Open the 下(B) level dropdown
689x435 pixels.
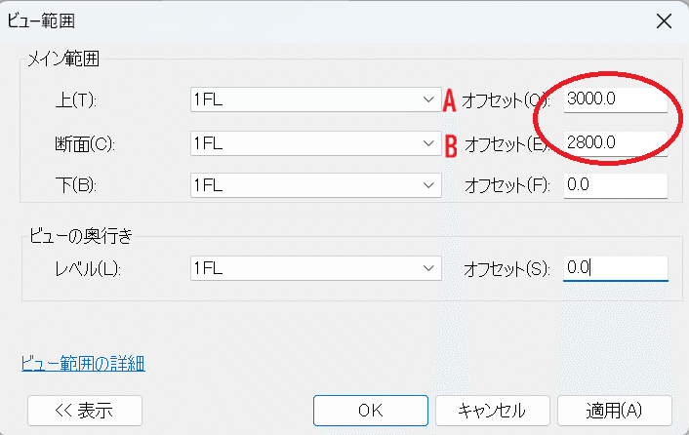coord(315,184)
